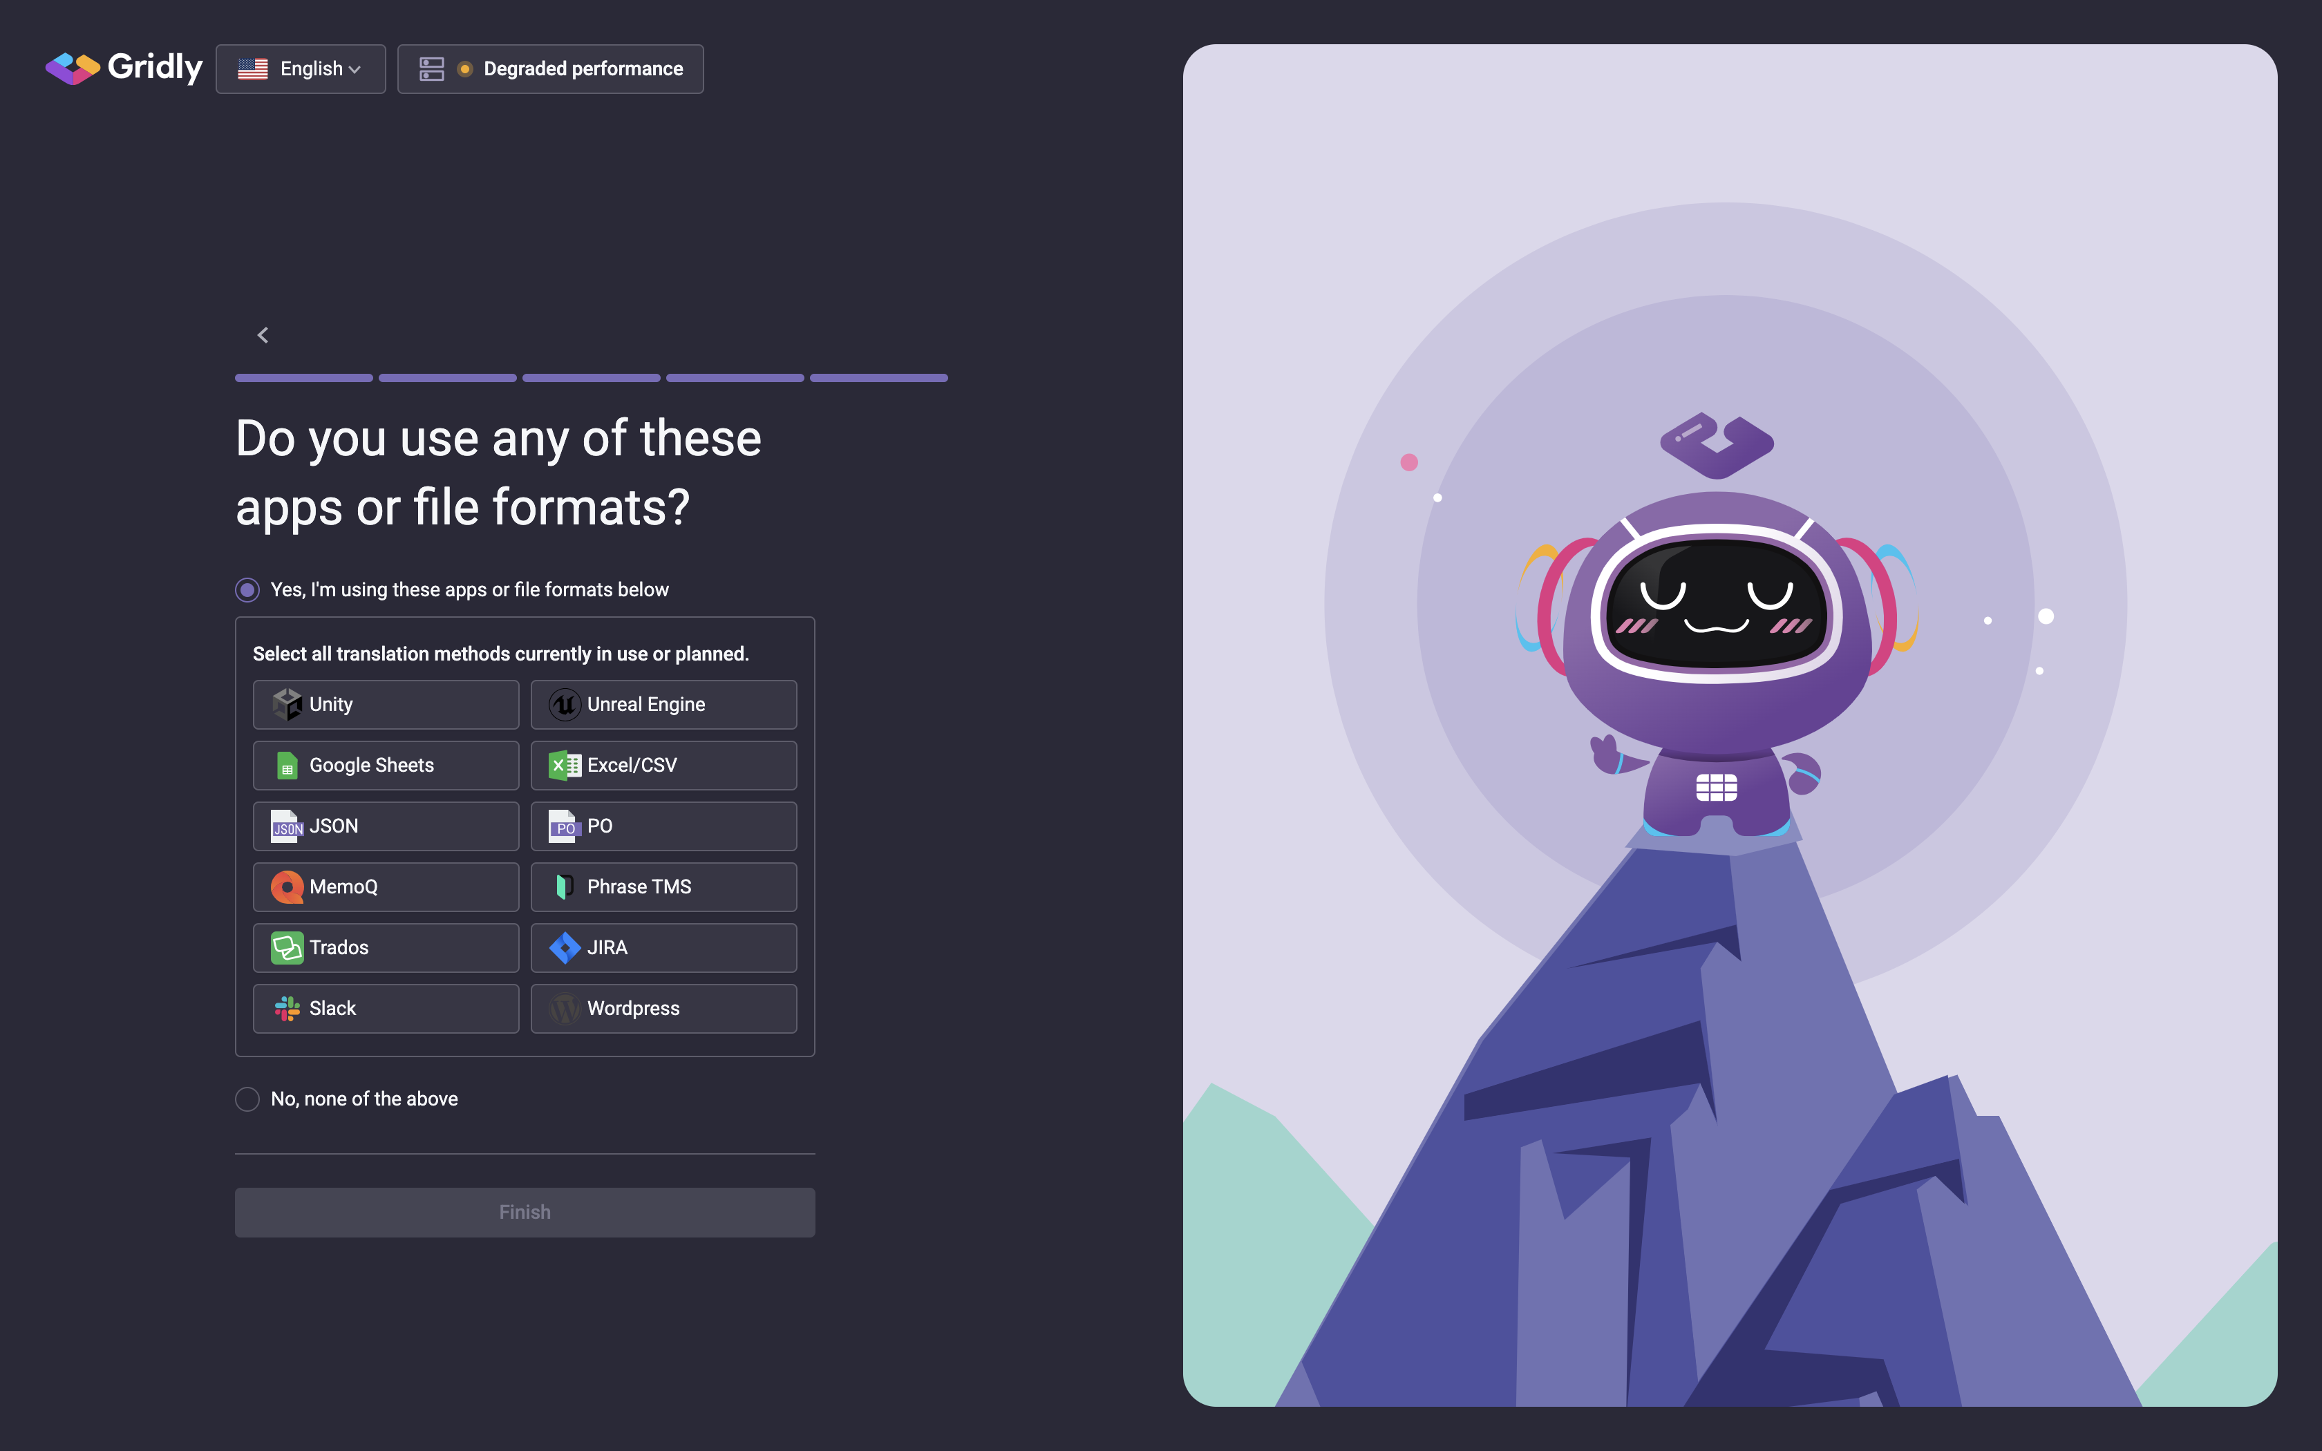Click the Excel/CSV spreadsheet icon
The width and height of the screenshot is (2322, 1451).
(x=564, y=766)
